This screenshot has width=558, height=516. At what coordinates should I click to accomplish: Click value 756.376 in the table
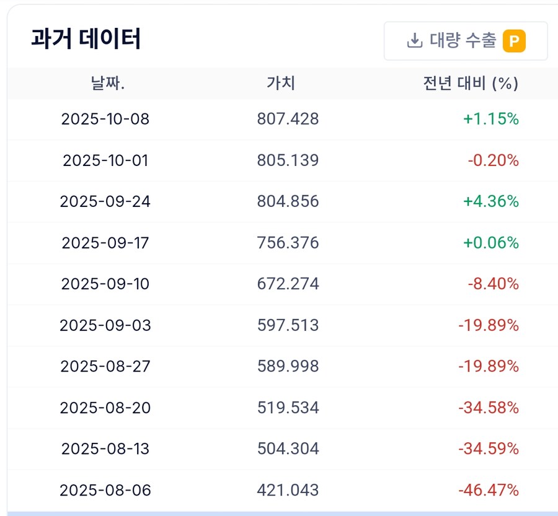pos(288,243)
